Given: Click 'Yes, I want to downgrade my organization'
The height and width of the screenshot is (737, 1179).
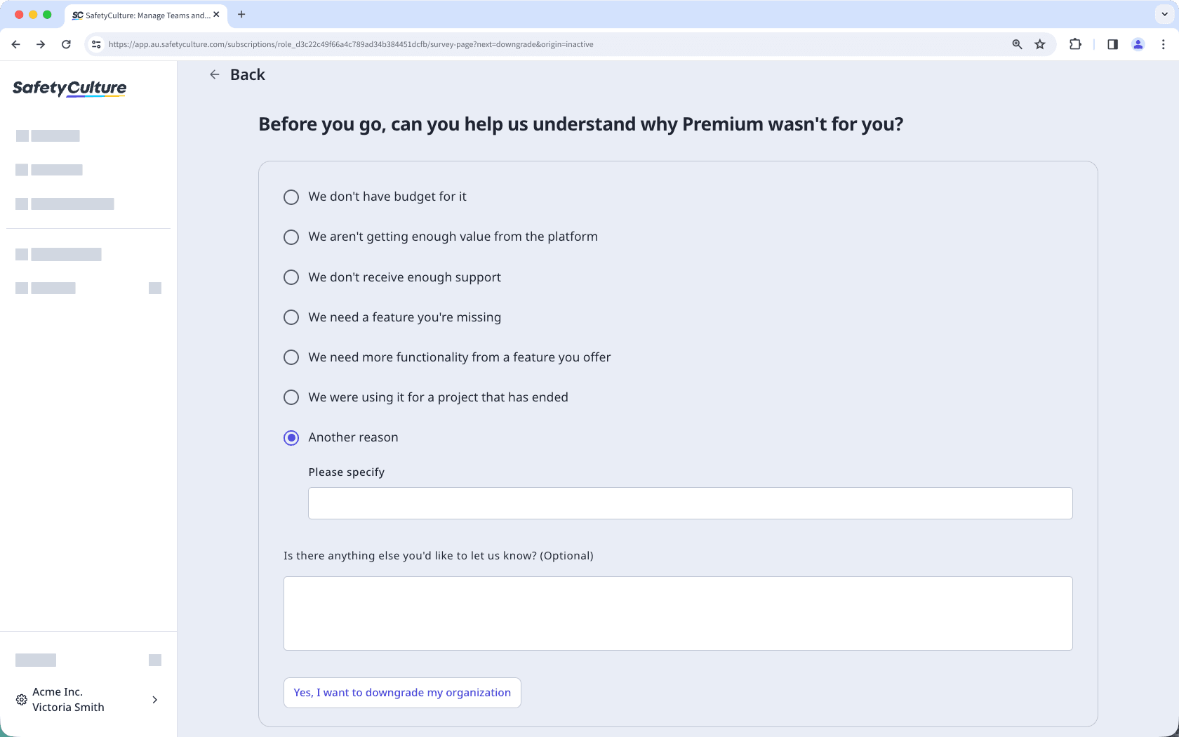Looking at the screenshot, I should 401,693.
